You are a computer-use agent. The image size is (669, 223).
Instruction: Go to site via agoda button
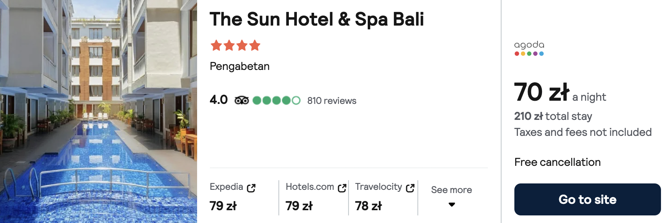[587, 199]
